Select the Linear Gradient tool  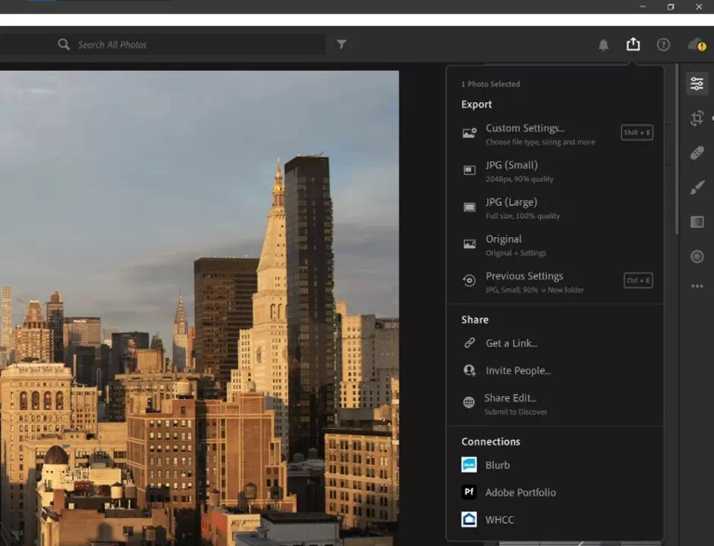pyautogui.click(x=697, y=222)
